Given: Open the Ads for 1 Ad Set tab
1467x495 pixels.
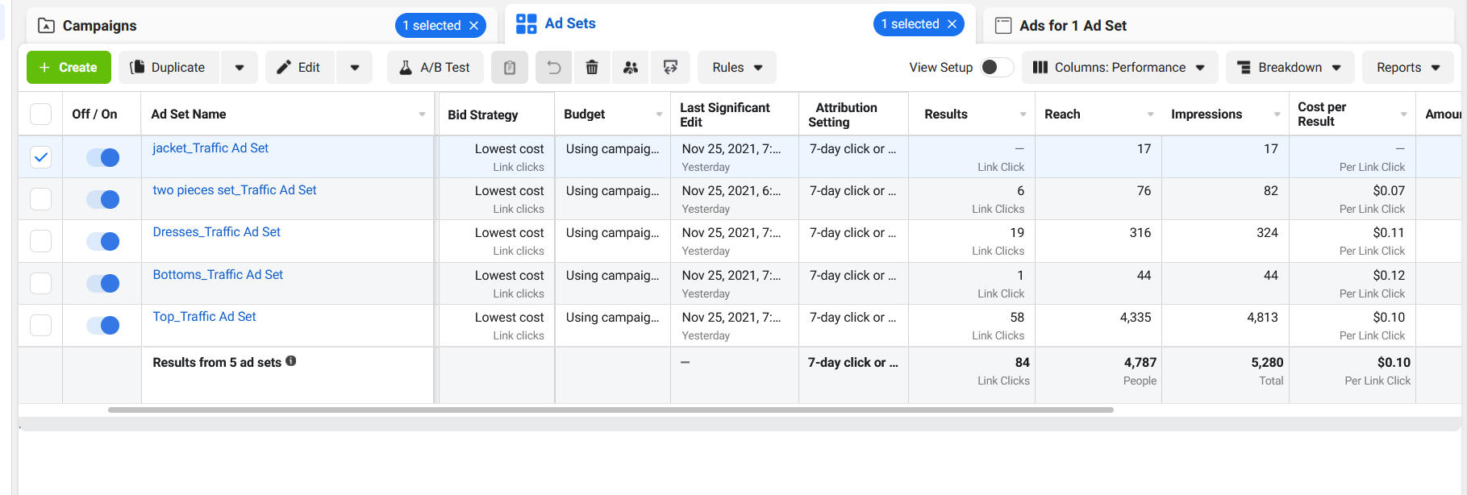Looking at the screenshot, I should coord(1072,26).
